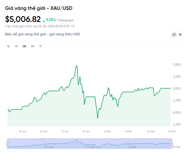Click the 'Biểu đồ giá vàng thế giới' subtitle
Viewport: 189px width, 160px height.
click(x=43, y=34)
